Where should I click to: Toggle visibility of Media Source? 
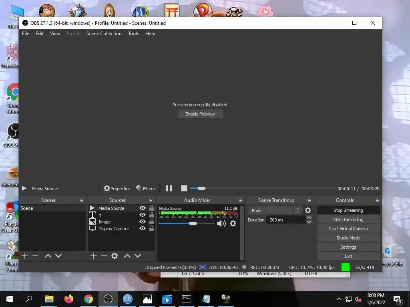(x=143, y=208)
